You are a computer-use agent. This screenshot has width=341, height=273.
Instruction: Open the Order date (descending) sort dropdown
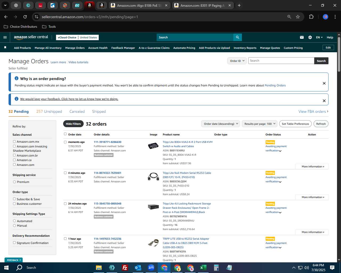pos(221,124)
